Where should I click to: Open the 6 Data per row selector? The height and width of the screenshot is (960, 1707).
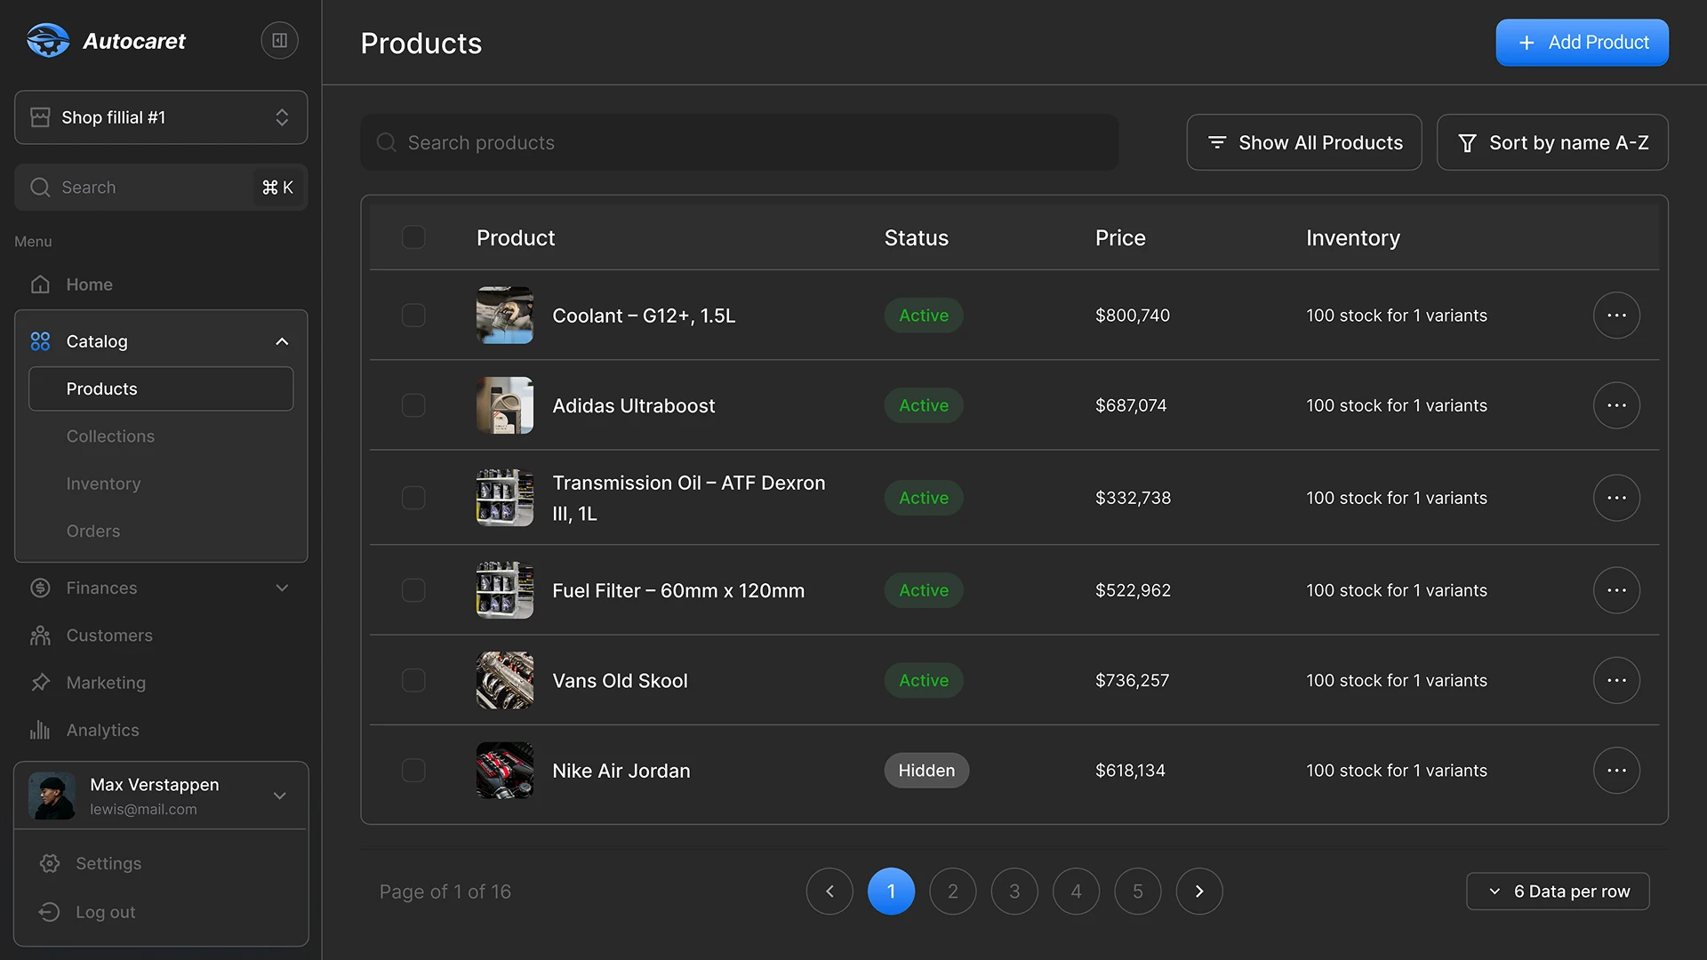[1557, 891]
